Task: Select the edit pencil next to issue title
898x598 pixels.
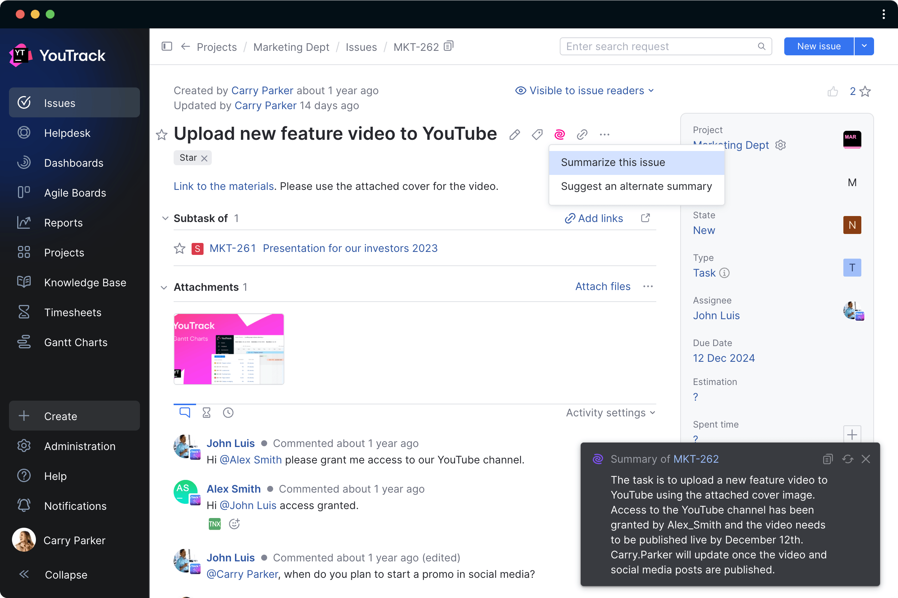Action: tap(515, 134)
